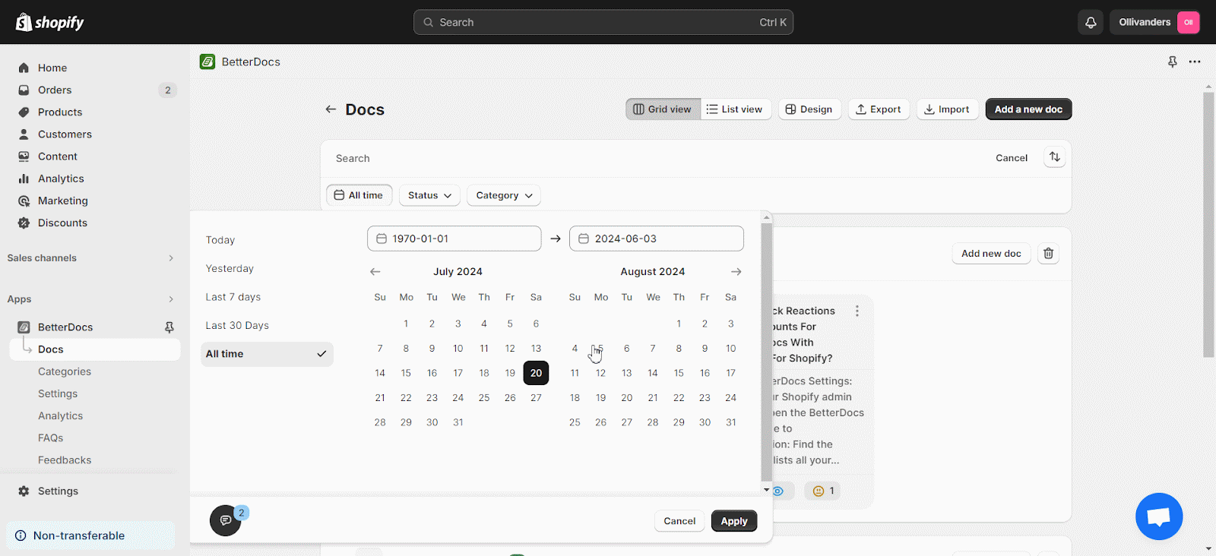Viewport: 1216px width, 556px height.
Task: Click the smiley reactions count chip
Action: tap(823, 491)
